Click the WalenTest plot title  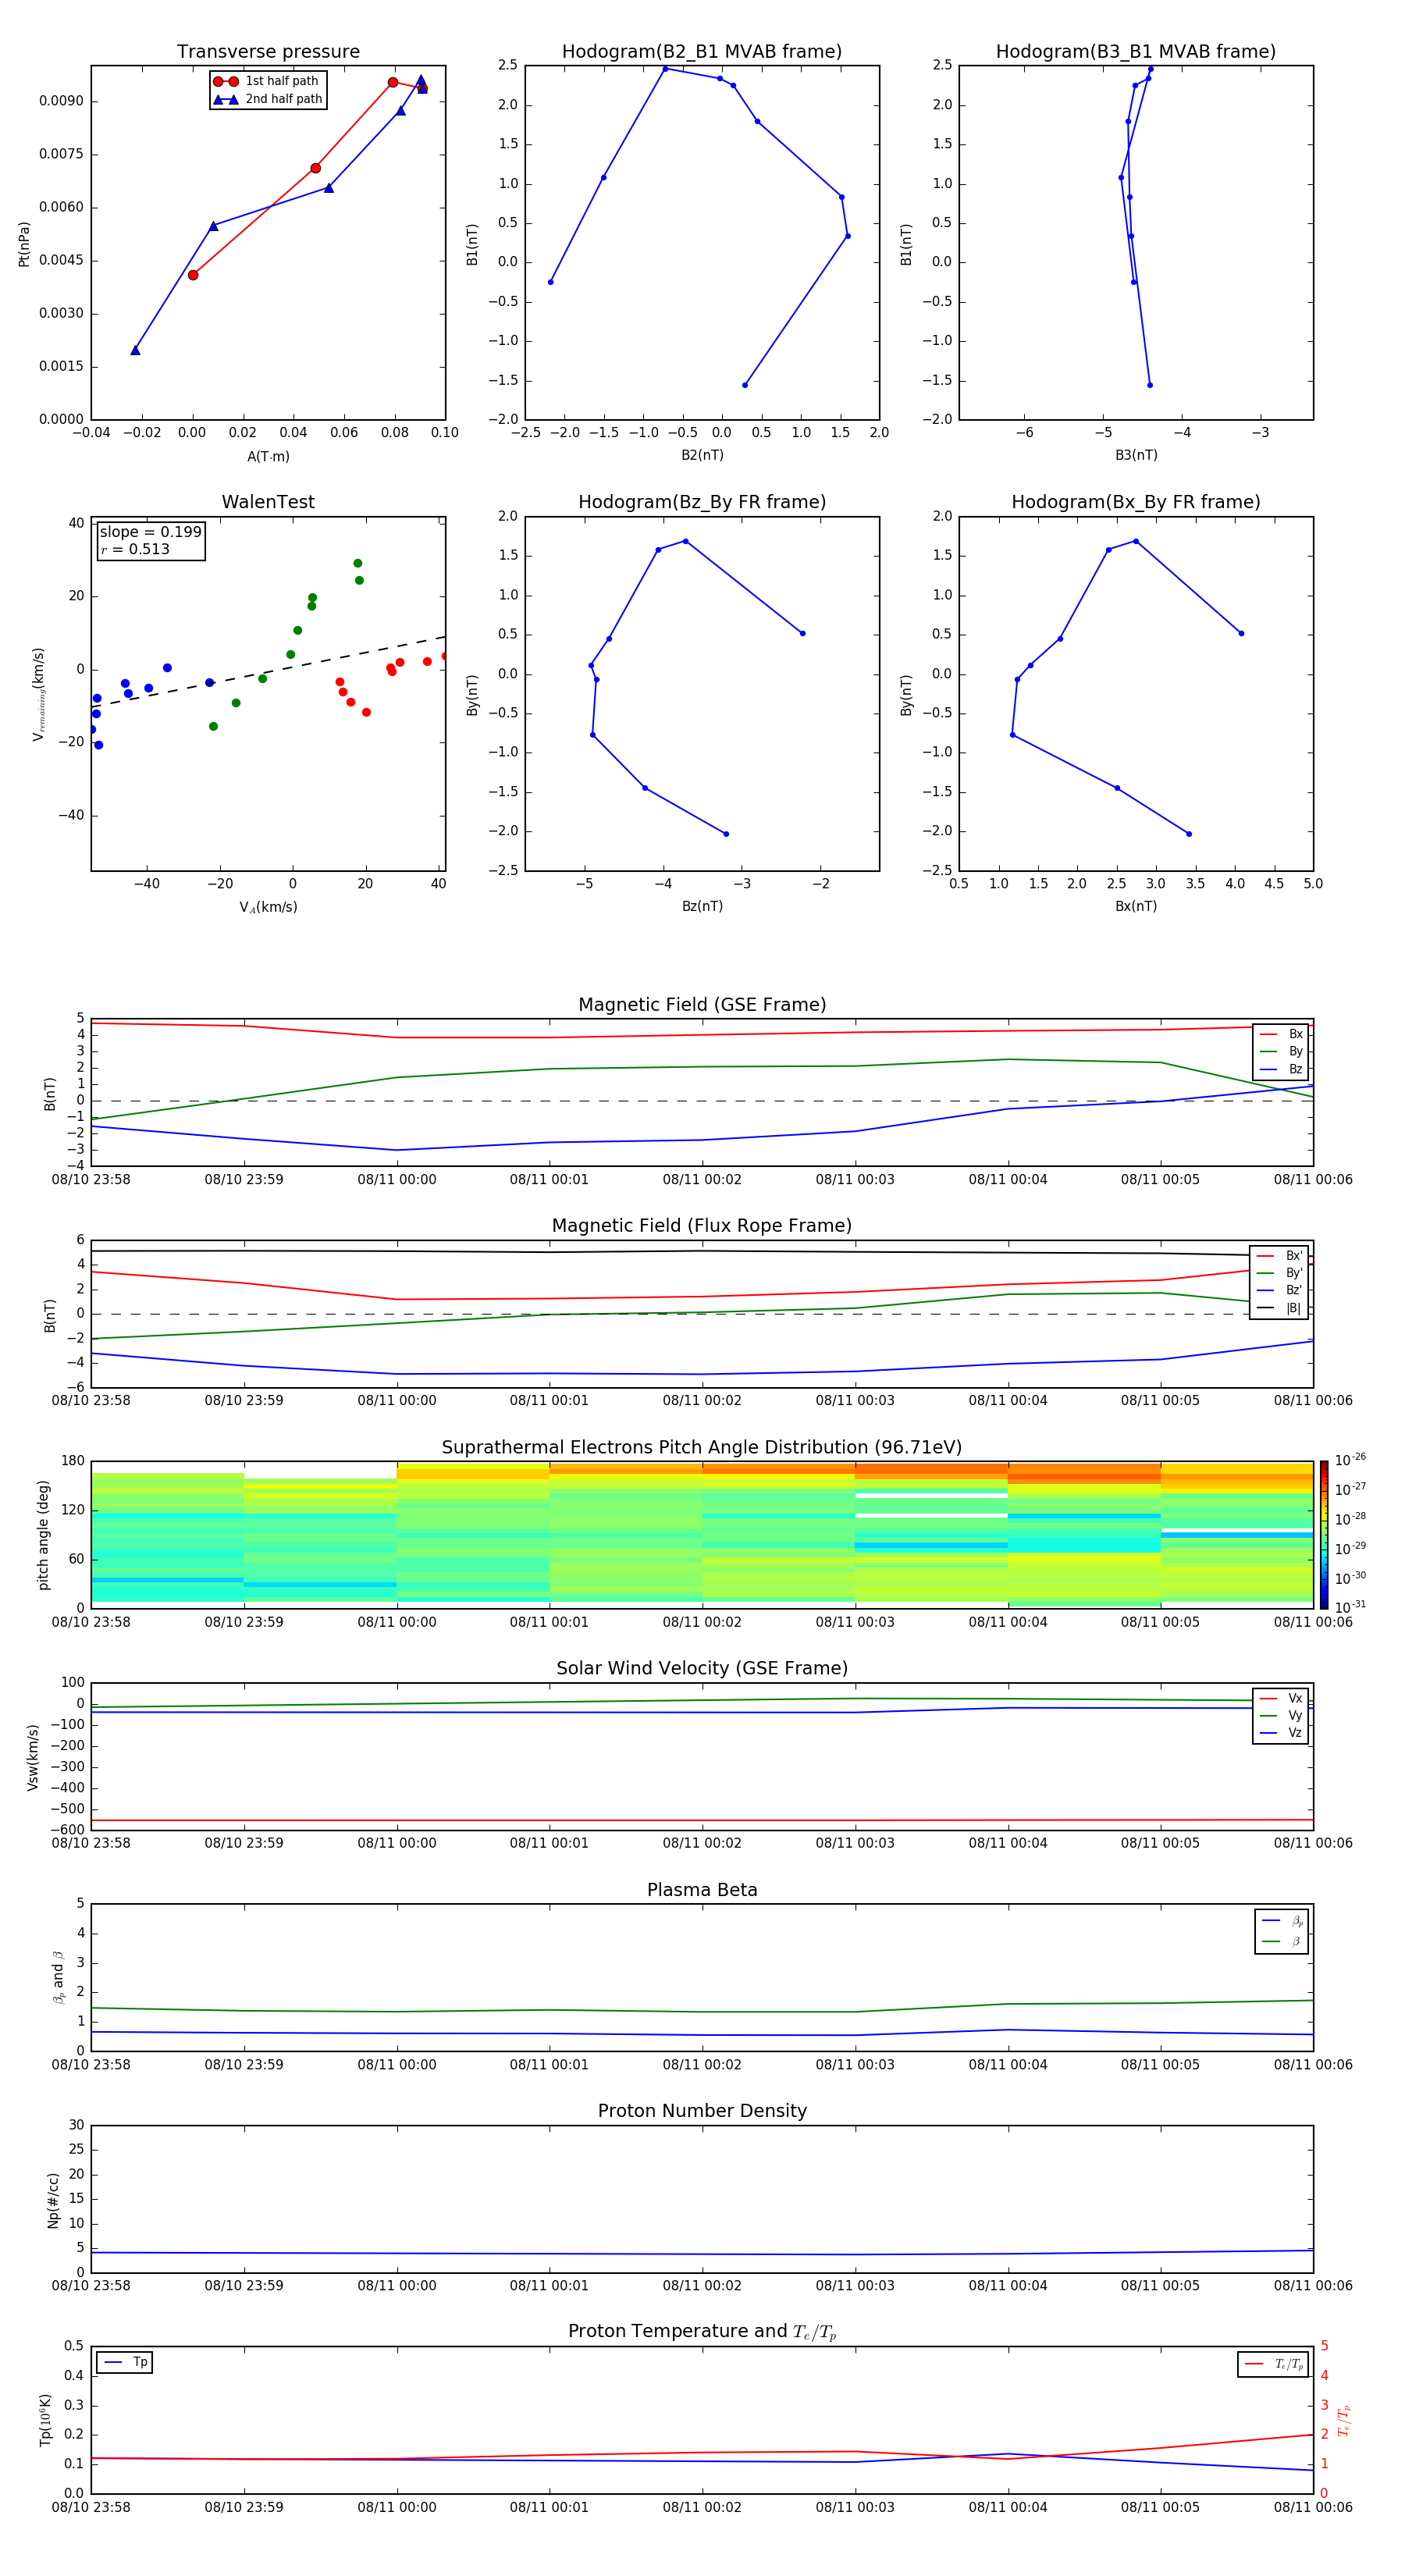click(x=268, y=502)
